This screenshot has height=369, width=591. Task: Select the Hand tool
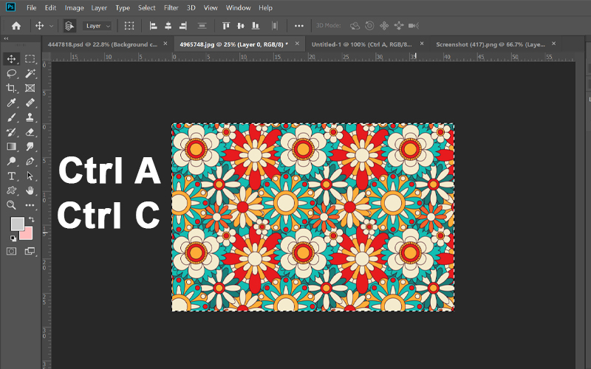coord(30,190)
